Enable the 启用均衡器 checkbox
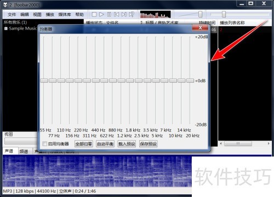Screen dimensions: 274x197 44,144
